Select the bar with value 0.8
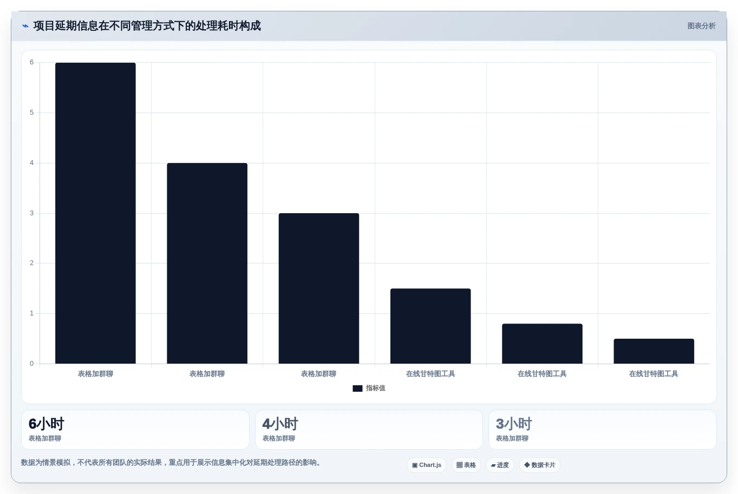This screenshot has height=494, width=738. coord(542,344)
